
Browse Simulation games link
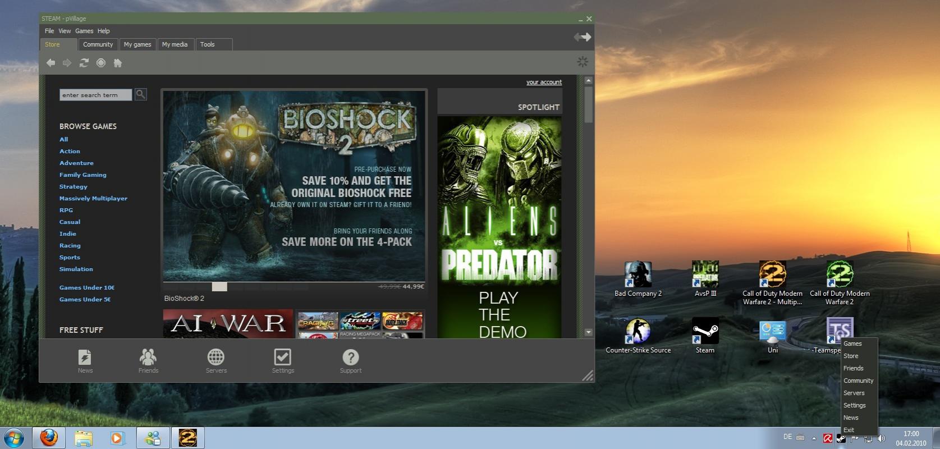click(76, 269)
